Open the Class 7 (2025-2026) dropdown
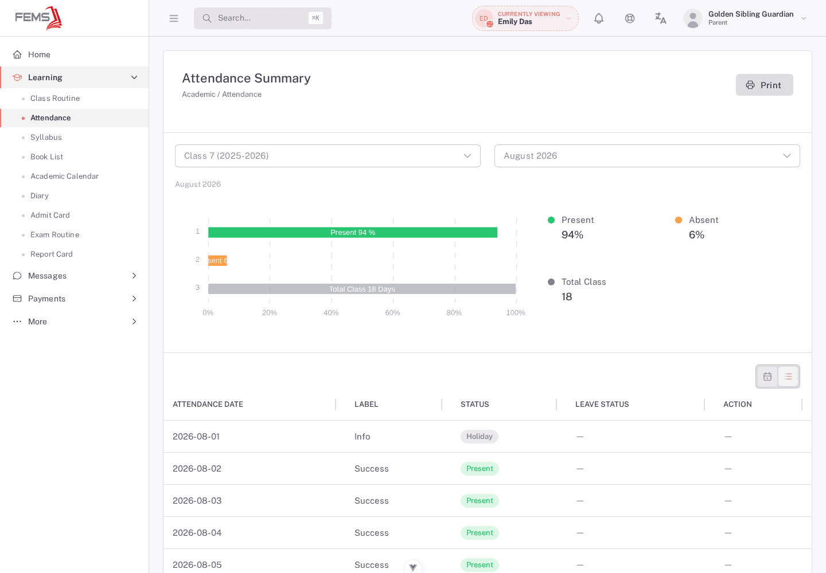This screenshot has width=826, height=573. point(328,156)
